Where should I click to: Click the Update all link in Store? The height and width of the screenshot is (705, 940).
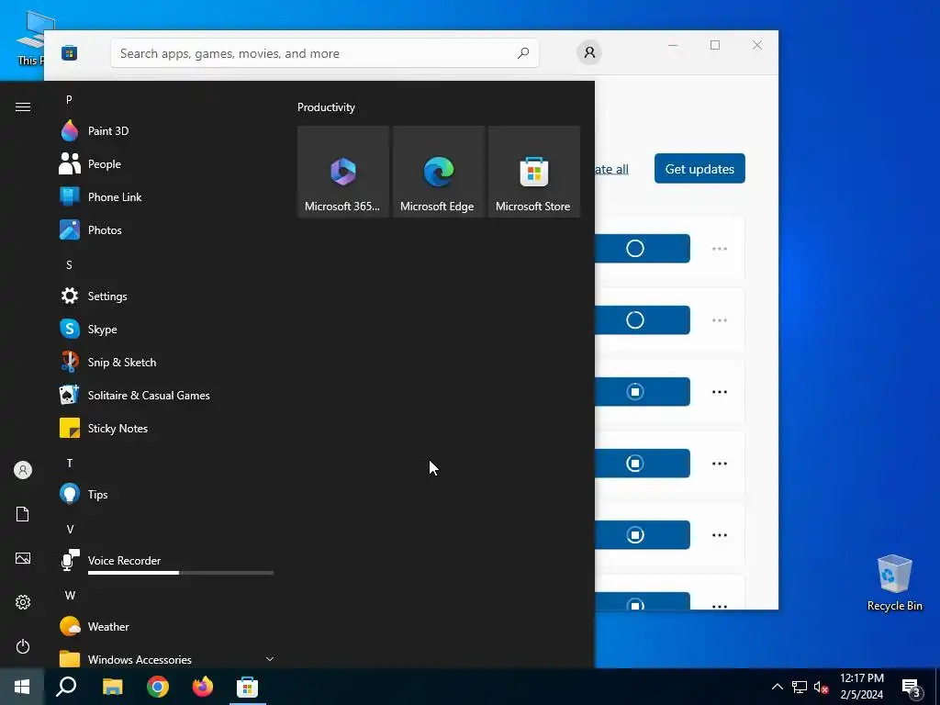pyautogui.click(x=611, y=169)
